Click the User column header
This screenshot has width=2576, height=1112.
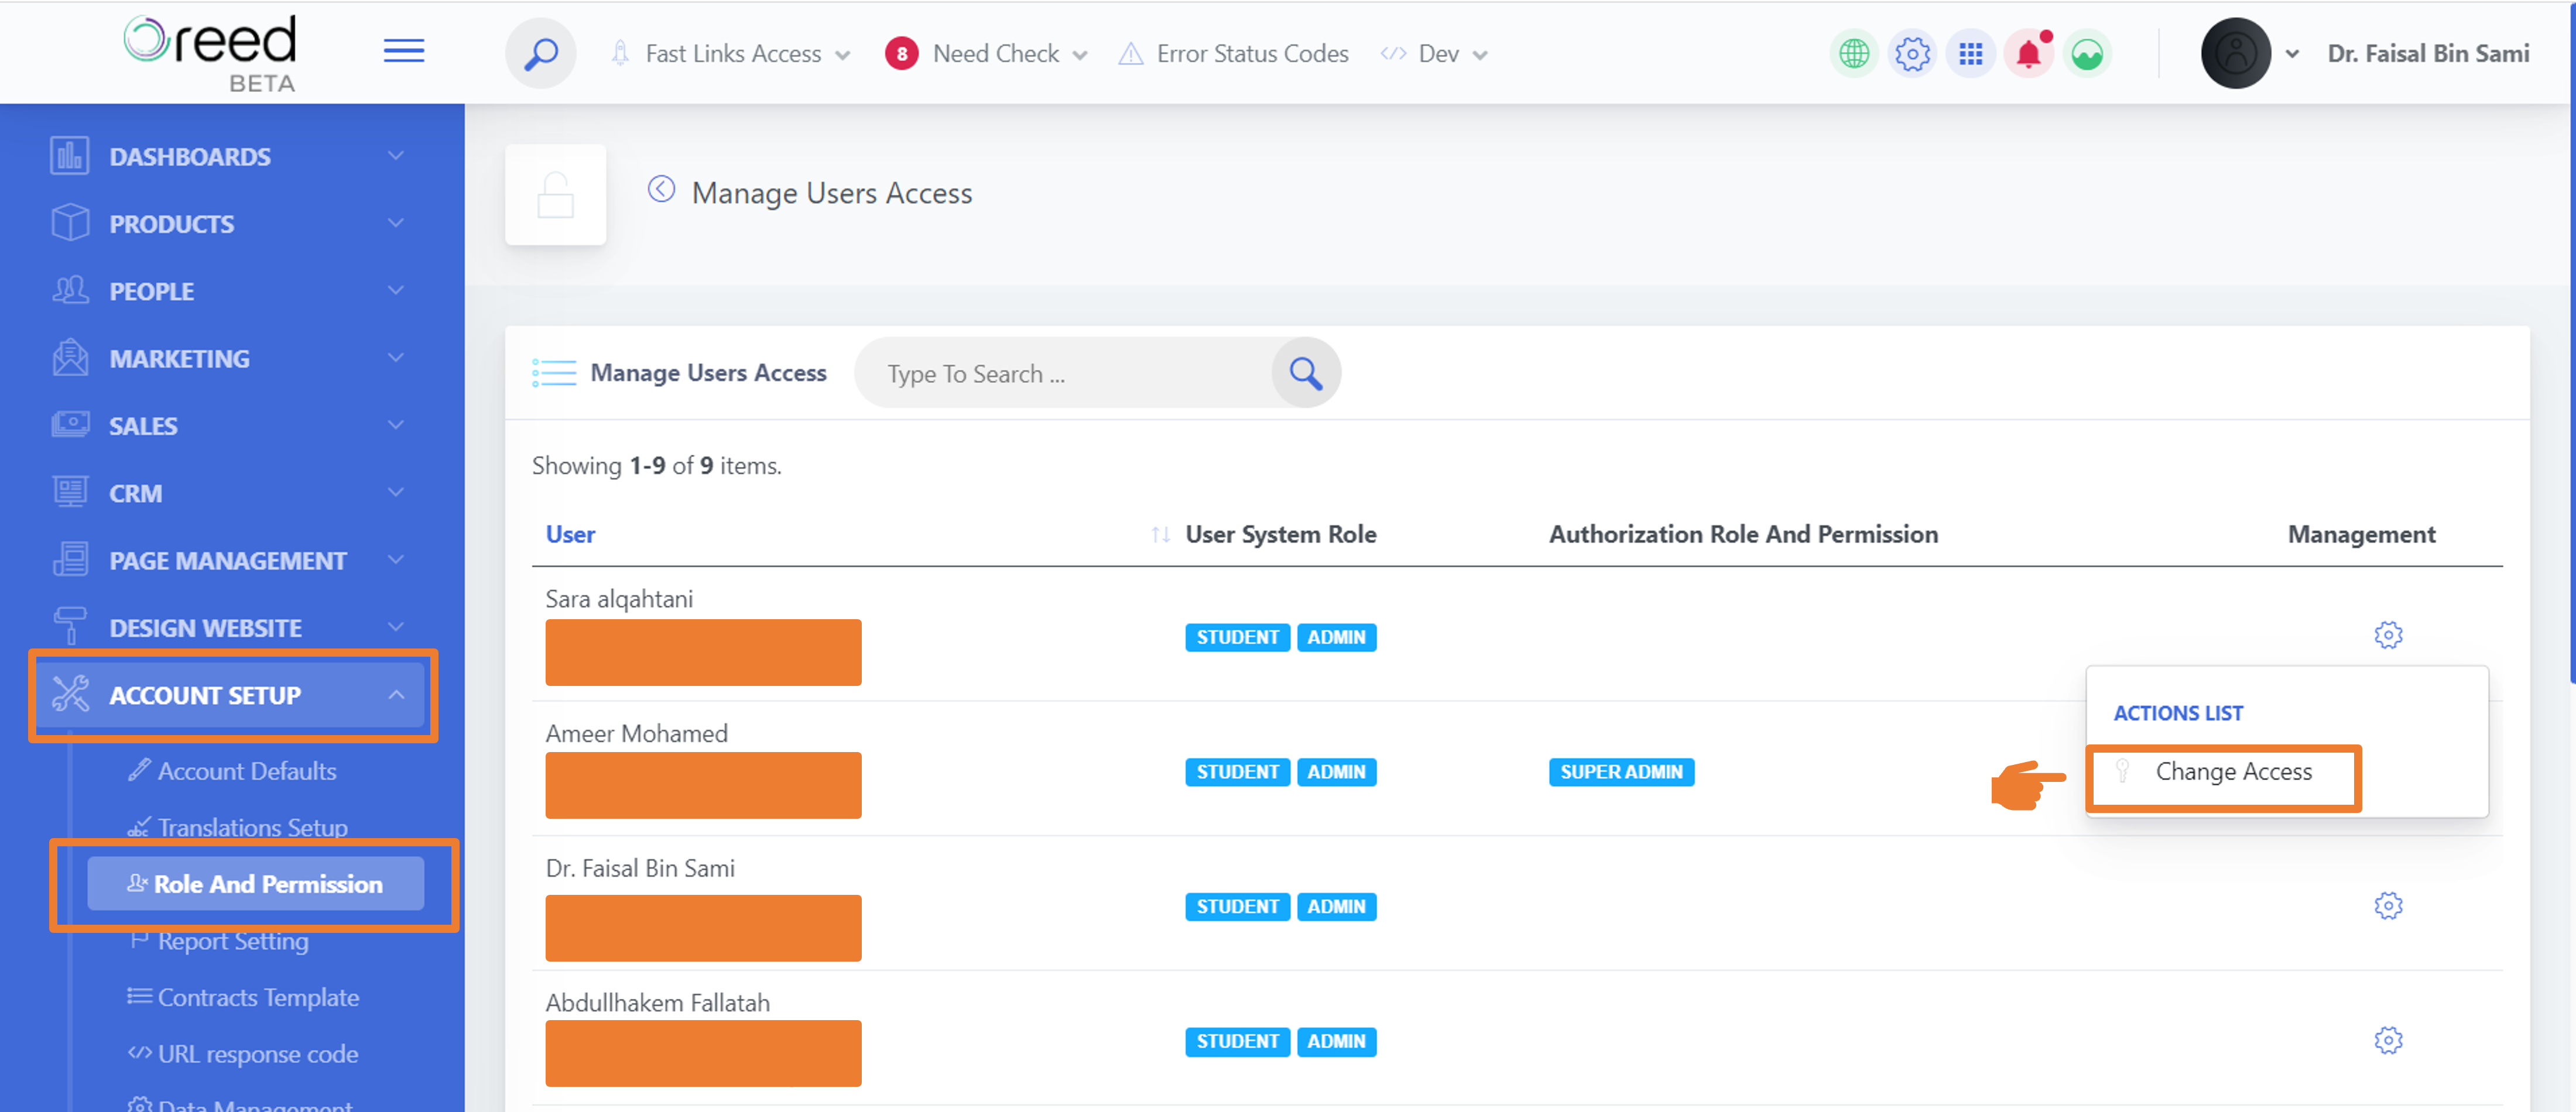point(570,535)
